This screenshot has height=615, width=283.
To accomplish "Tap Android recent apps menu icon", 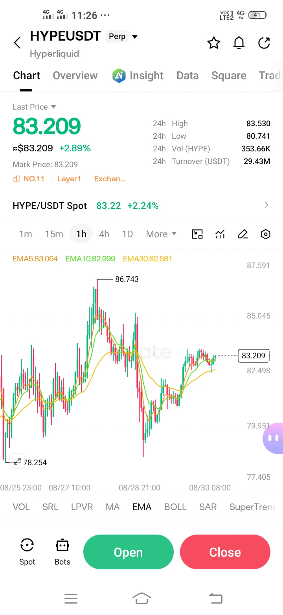I will click(x=71, y=599).
